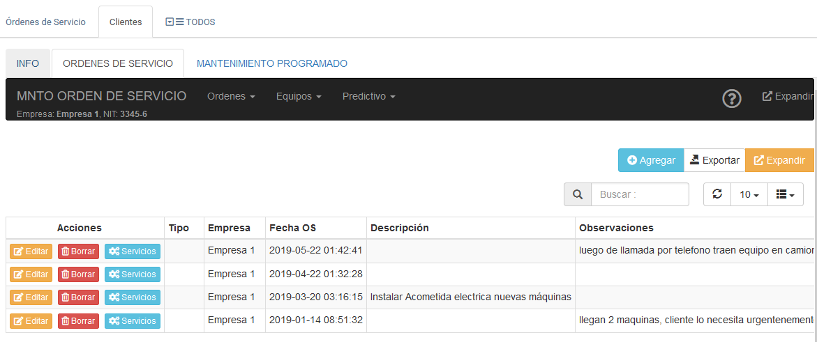Open the Predictivo navbar menu
The image size is (817, 342).
(x=368, y=96)
